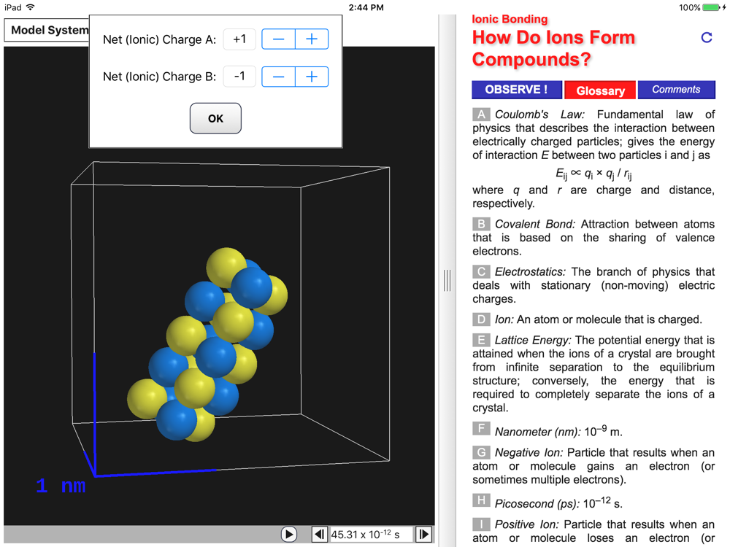Click the '1 nm' scale label
The height and width of the screenshot is (547, 730).
(x=61, y=486)
